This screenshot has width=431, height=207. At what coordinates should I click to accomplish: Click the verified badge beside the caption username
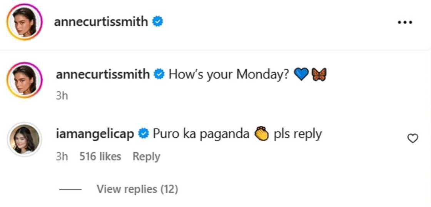[159, 74]
